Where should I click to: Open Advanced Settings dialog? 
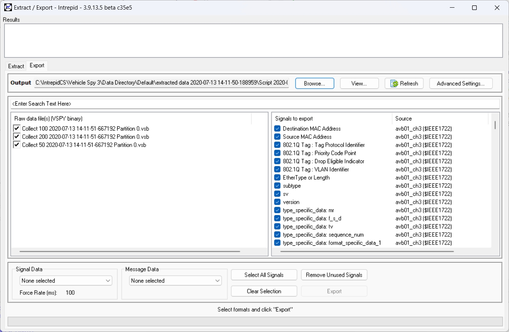[461, 83]
